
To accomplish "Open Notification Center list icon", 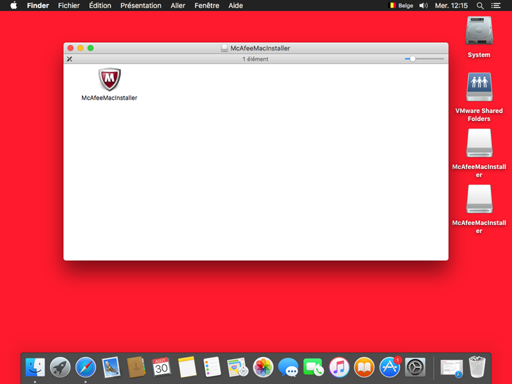I will point(496,6).
